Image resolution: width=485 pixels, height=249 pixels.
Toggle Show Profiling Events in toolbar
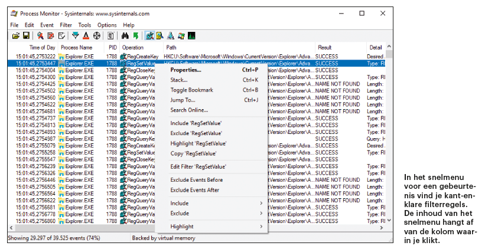coord(191,36)
